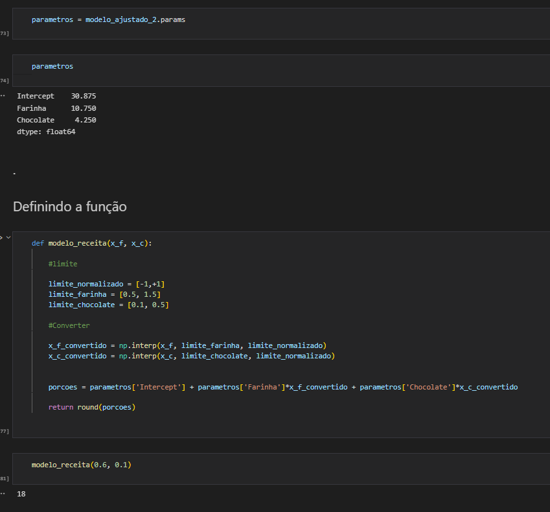Click the output indicator beside the result 18
Screen dimensions: 550x512
point(3,493)
